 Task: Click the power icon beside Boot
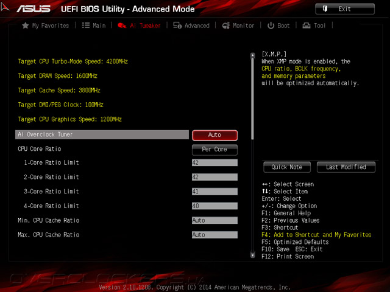tap(271, 26)
